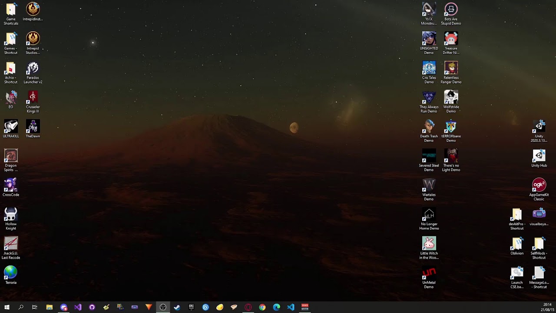Open GitHub Desktop from the taskbar
This screenshot has height=313, width=556.
coord(92,307)
